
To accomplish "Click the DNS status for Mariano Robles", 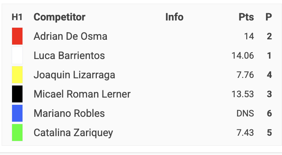I will pyautogui.click(x=245, y=114).
